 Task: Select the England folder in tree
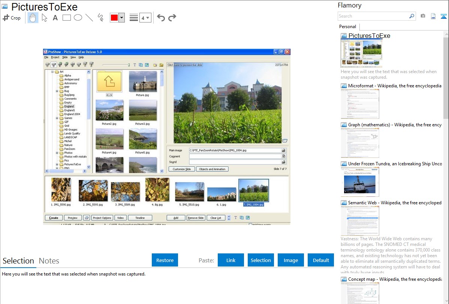(69, 106)
